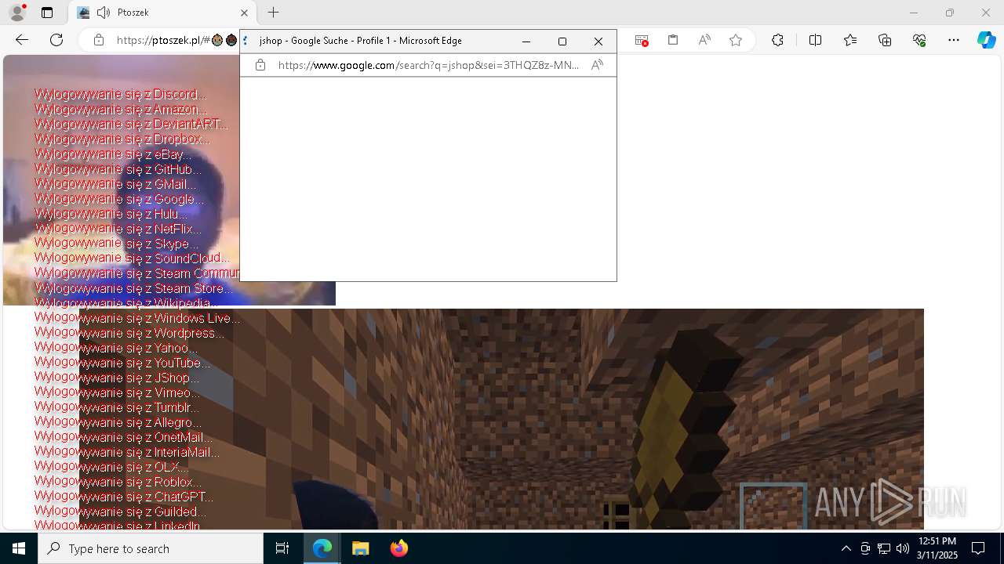This screenshot has width=1004, height=564.
Task: Click 'Wylogowywanie się z Allegro...' text
Action: [118, 422]
